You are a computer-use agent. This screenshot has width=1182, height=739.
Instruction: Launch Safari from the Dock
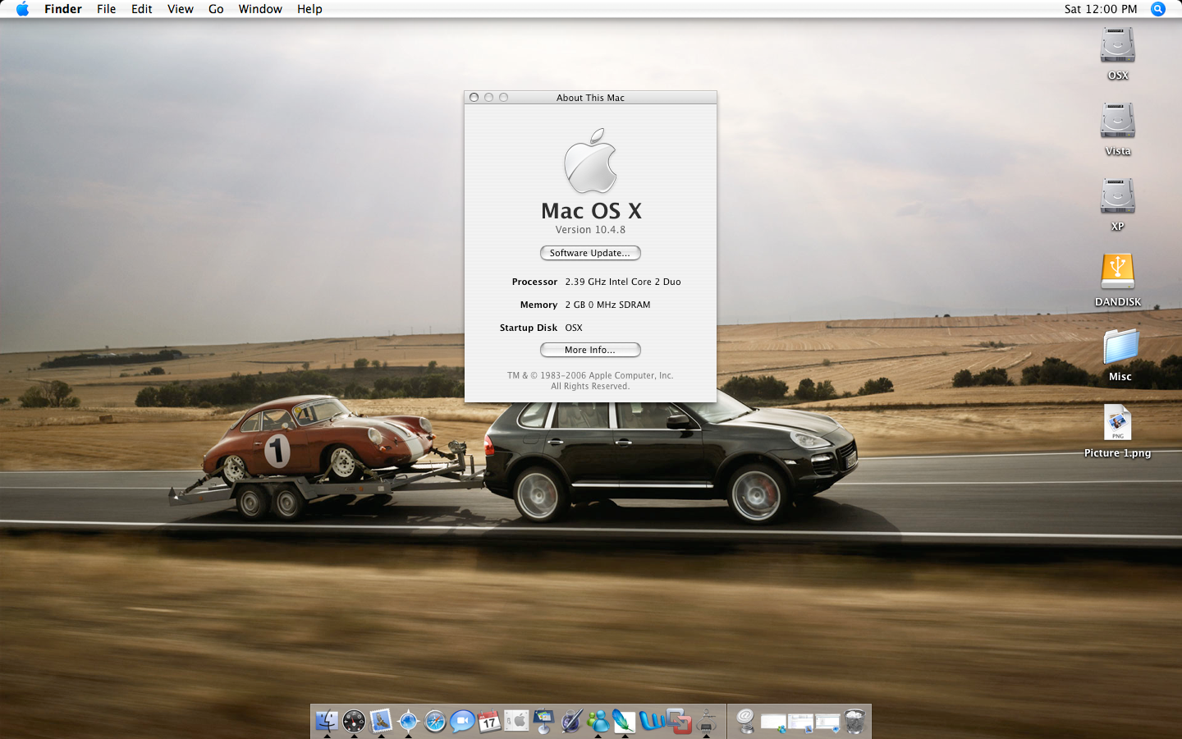click(x=435, y=721)
